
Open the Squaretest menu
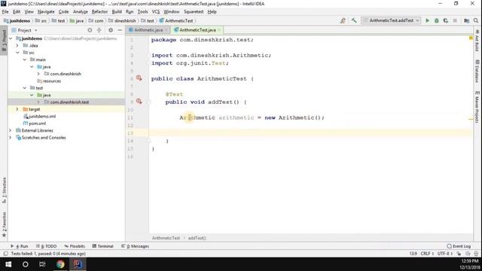coord(194,12)
